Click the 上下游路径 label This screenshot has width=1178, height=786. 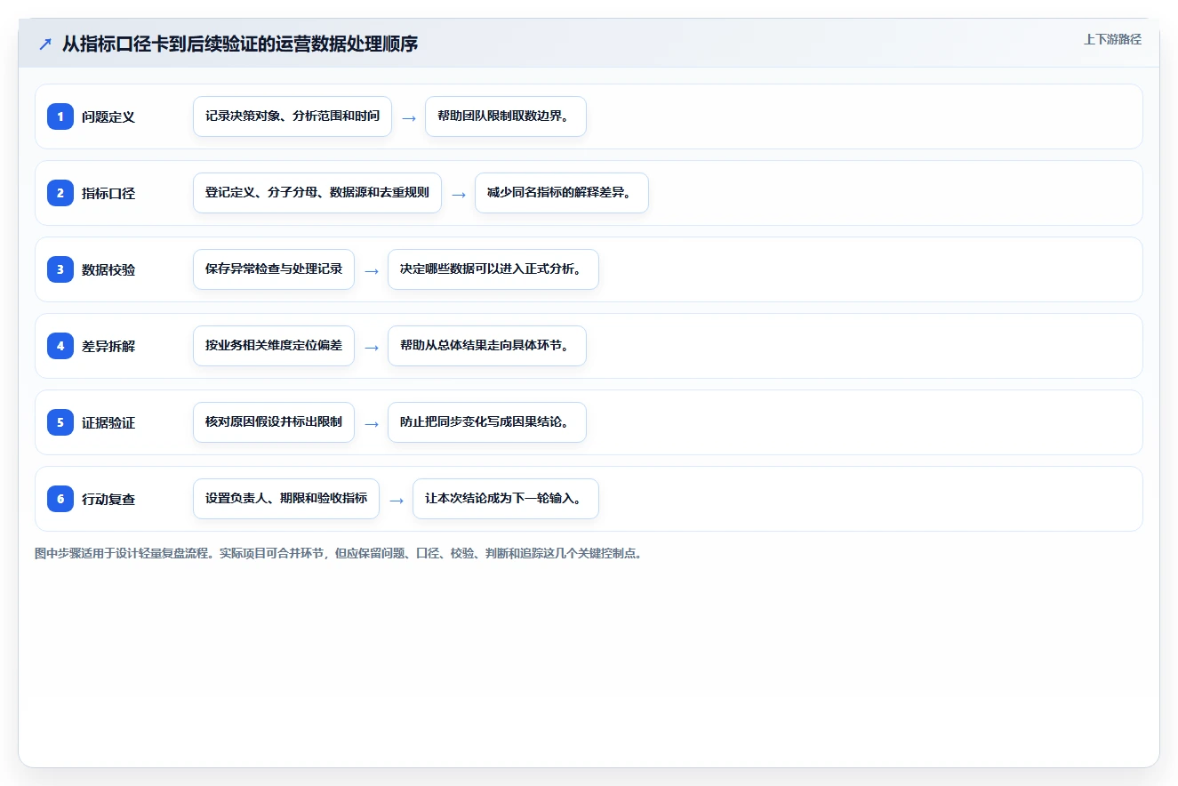click(1112, 39)
